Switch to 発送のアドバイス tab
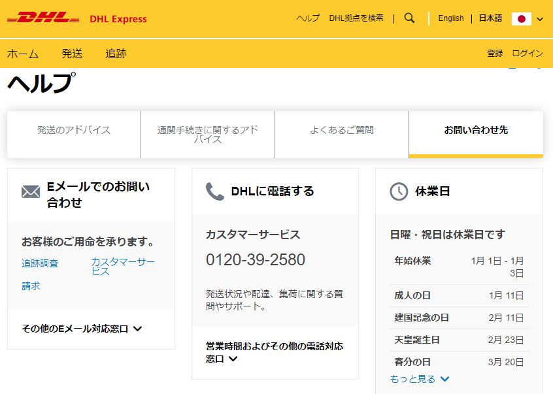The height and width of the screenshot is (394, 553). [74, 134]
